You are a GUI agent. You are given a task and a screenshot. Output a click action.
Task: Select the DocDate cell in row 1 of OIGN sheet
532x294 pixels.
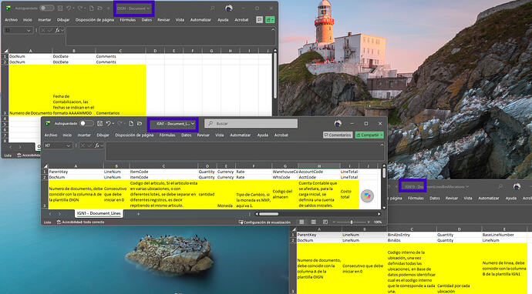pyautogui.click(x=73, y=56)
